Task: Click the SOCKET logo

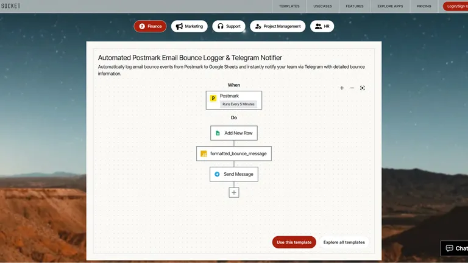Action: point(10,6)
